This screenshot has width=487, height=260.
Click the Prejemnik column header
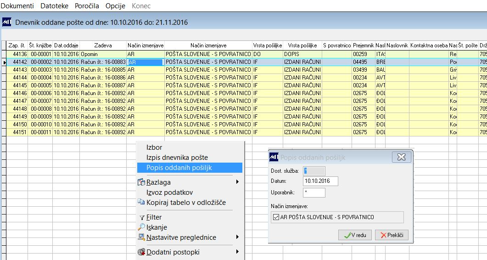(364, 45)
